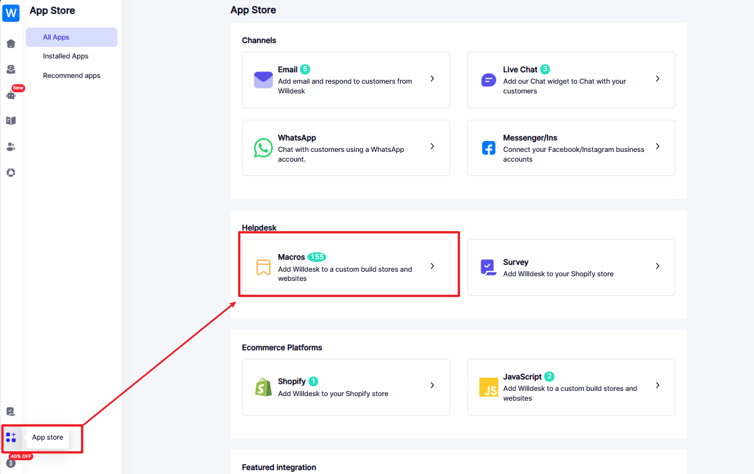Click the JavaScript card description text

[x=571, y=393]
